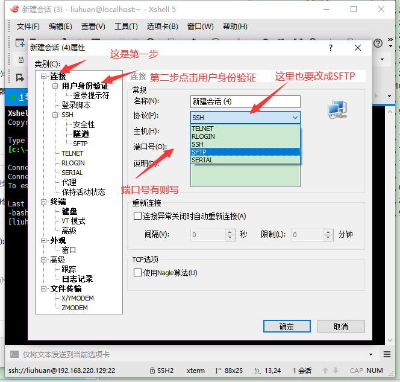The image size is (400, 382).
Task: Collapse the 高级 tree node
Action: click(x=43, y=260)
